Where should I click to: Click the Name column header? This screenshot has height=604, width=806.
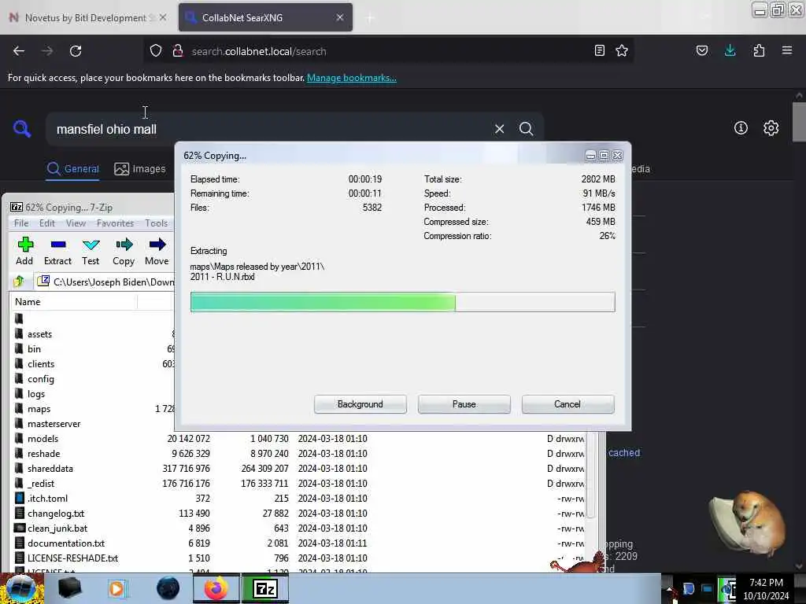click(73, 301)
